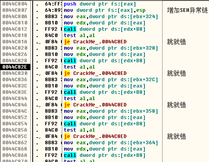Click address 0044C812
The width and height of the screenshot is (209, 162).
(15, 29)
